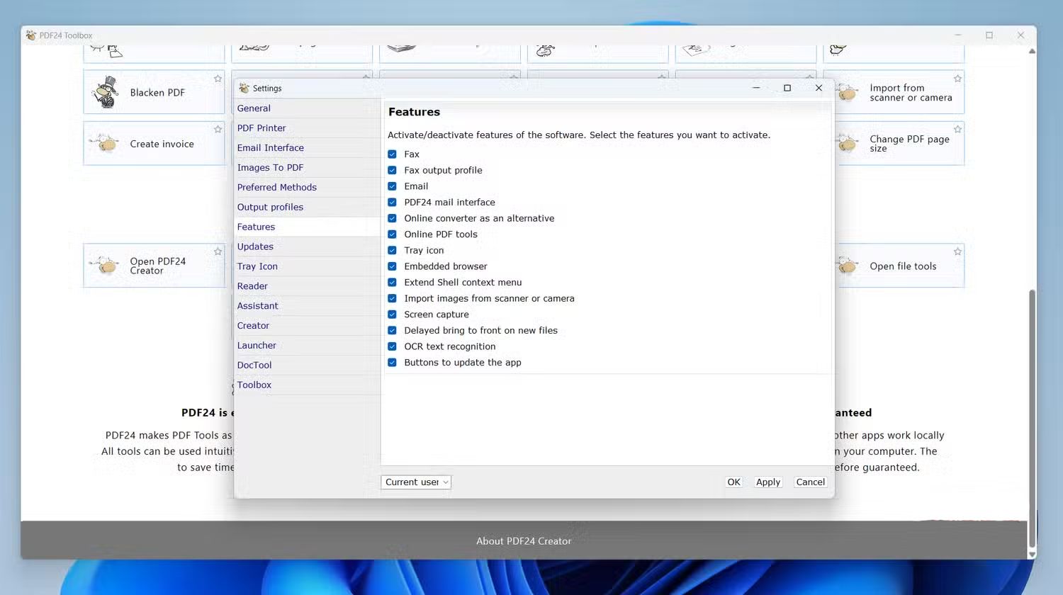1063x595 pixels.
Task: Select the Features section in the sidebar
Action: coord(307,227)
